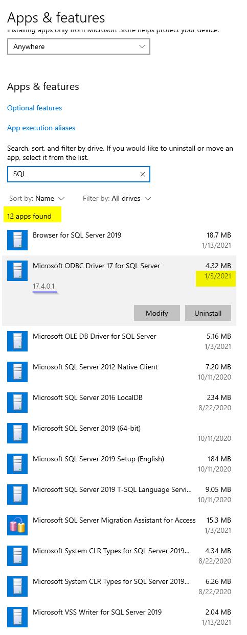Select SQL Server 2019 T-SQL Language Service entry
247x635 pixels.
click(x=119, y=495)
